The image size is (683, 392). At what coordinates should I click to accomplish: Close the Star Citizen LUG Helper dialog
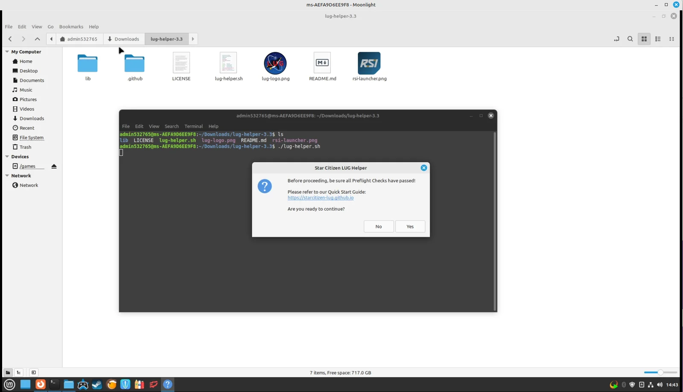pos(424,168)
